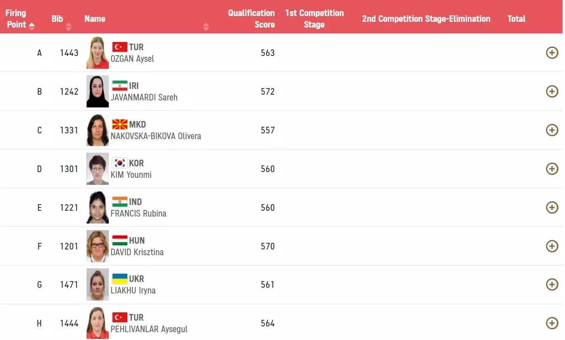Open athlete photo of LIAKHU Iryna
The image size is (565, 340).
(x=98, y=284)
